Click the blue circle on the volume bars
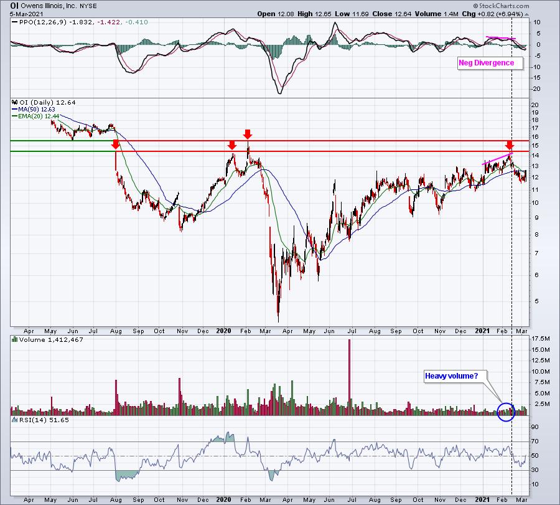560x505 pixels. point(506,411)
